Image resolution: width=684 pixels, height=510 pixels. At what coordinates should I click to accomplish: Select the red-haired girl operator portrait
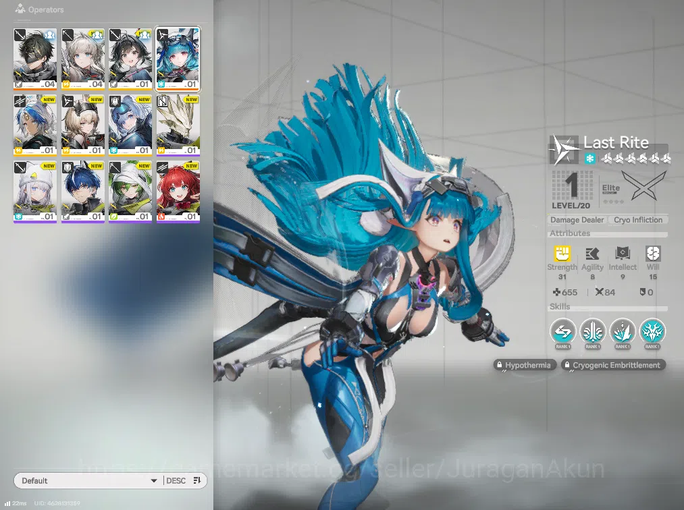tap(178, 192)
